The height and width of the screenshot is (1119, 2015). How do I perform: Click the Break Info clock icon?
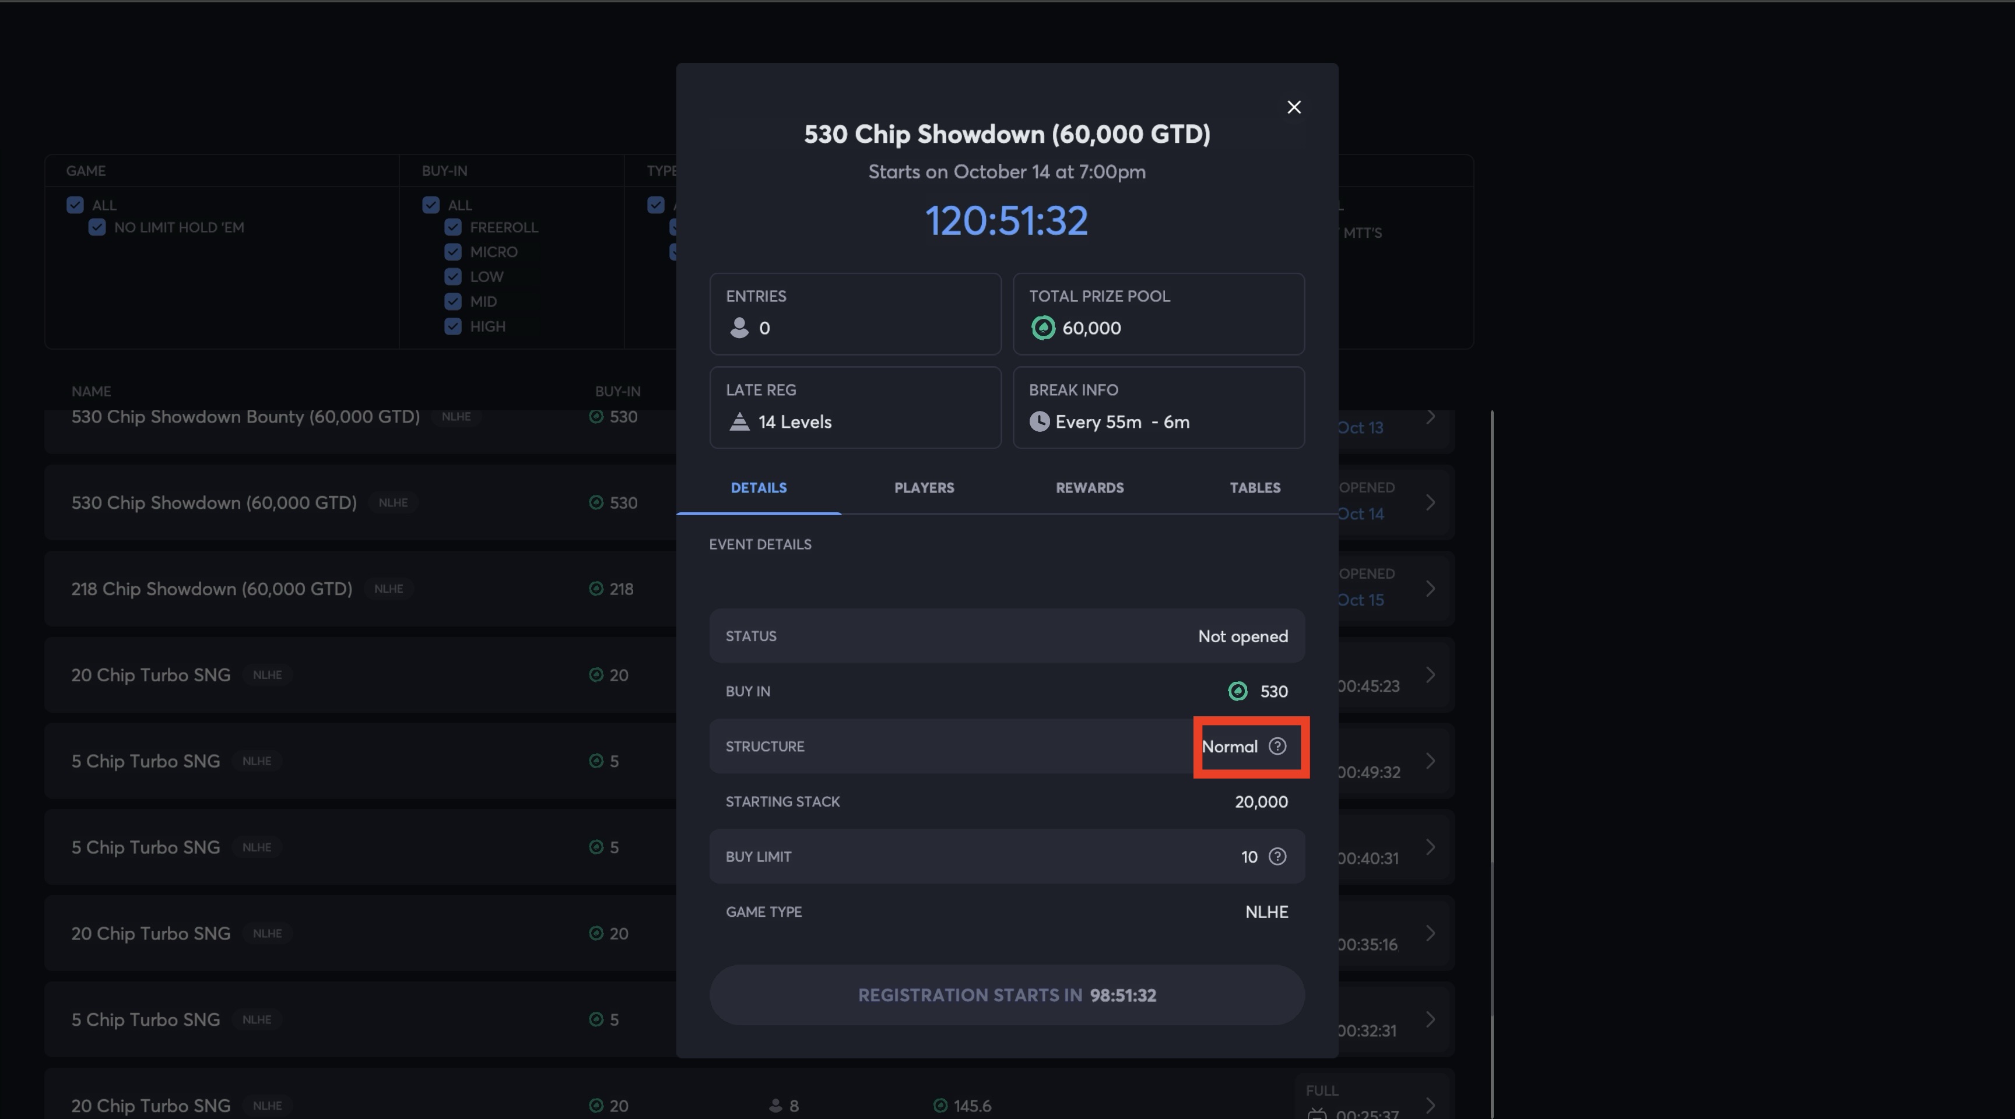point(1039,421)
